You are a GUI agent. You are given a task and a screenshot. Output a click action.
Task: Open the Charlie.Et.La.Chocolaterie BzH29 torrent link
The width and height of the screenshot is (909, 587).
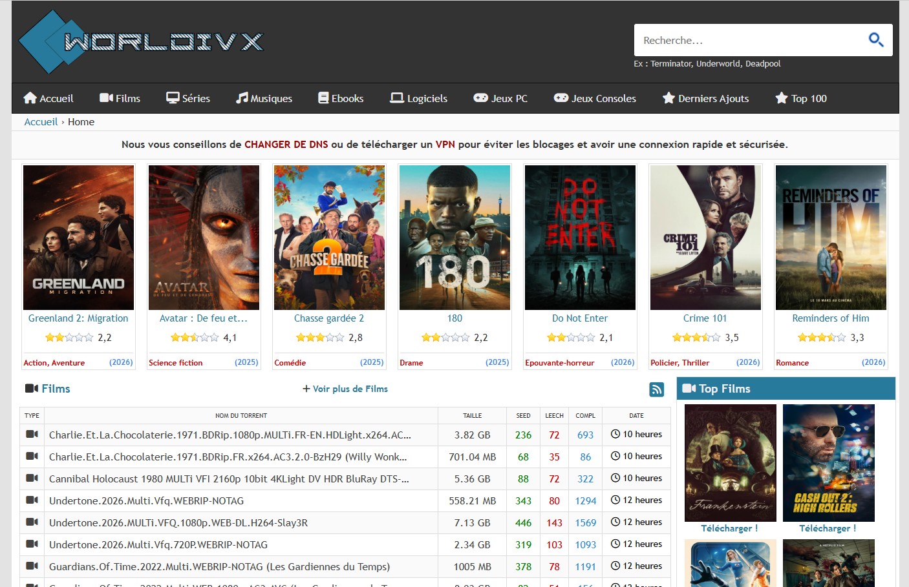click(228, 457)
